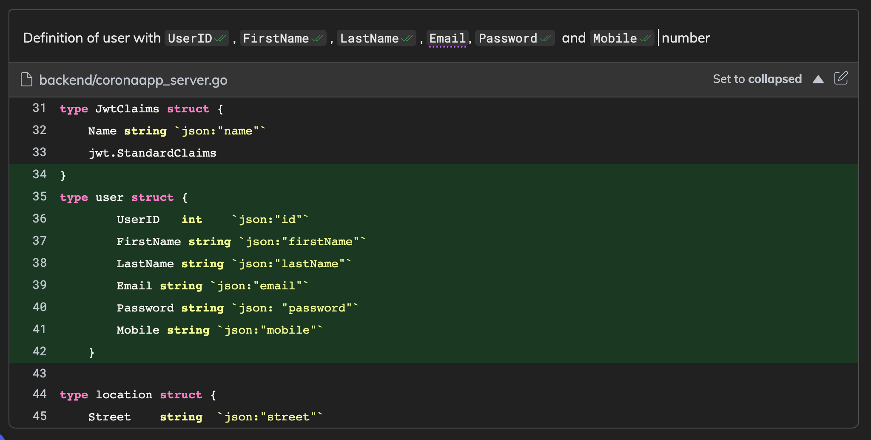Click the `json:"email"` tag

tap(259, 286)
